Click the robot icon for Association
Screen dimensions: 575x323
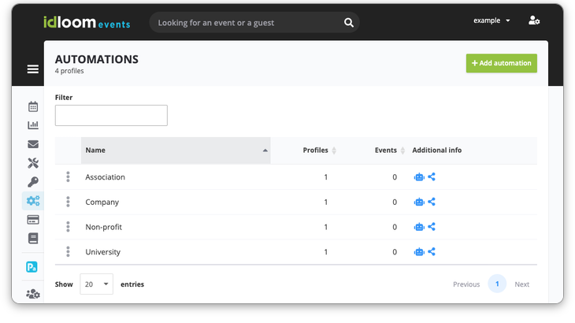coord(419,177)
